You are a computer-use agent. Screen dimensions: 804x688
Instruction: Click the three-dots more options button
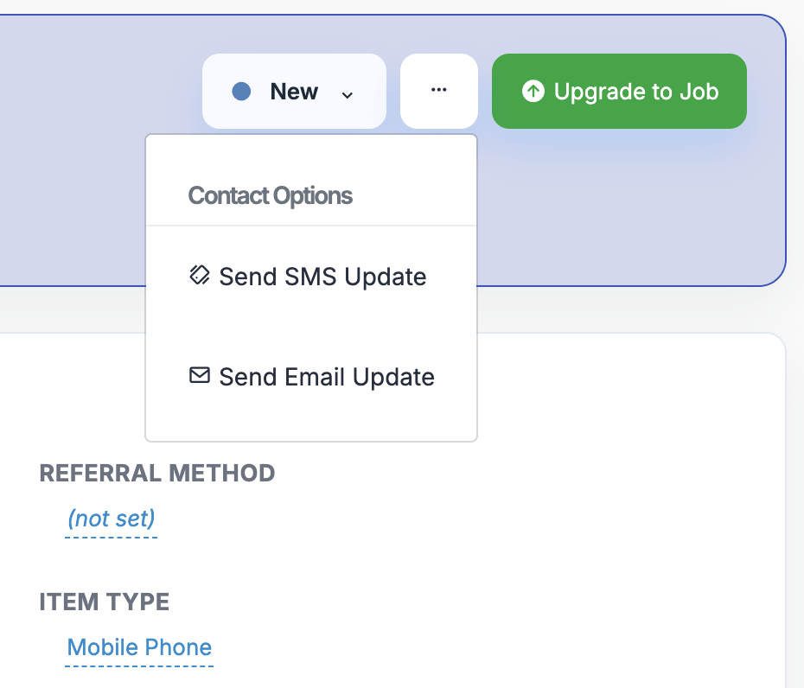438,91
